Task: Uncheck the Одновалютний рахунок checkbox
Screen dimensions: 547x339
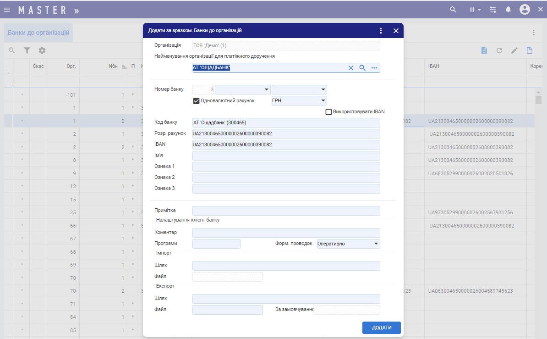Action: pyautogui.click(x=197, y=100)
